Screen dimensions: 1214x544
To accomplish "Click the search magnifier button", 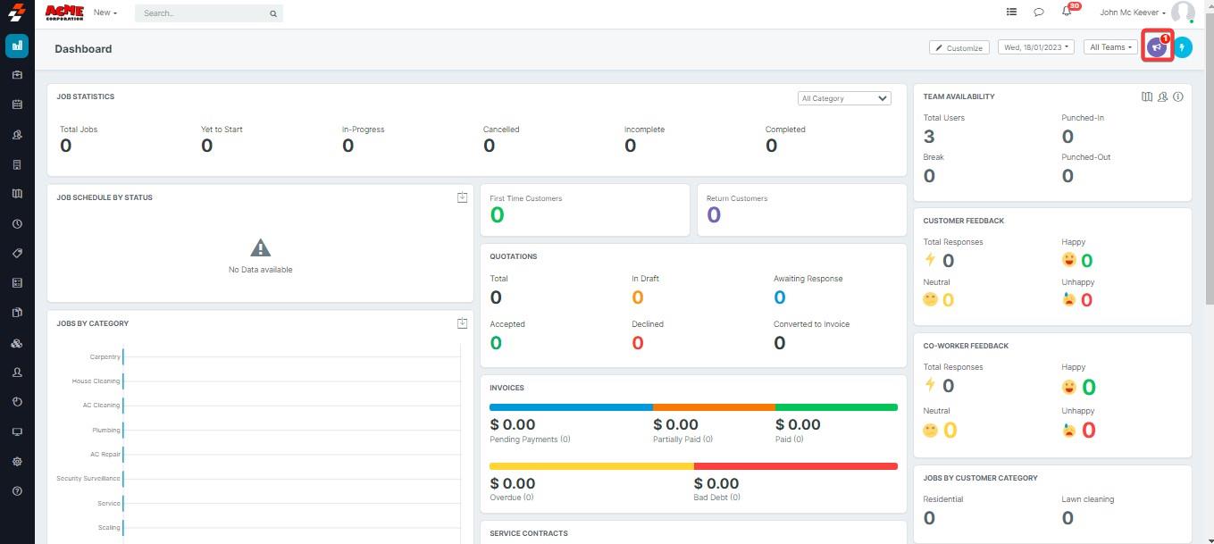I will (273, 13).
